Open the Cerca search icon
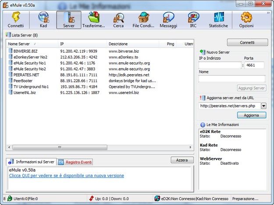 coord(118,18)
